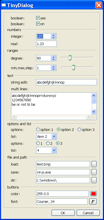Open the font picker F button
This screenshot has width=104, height=220.
click(x=93, y=202)
